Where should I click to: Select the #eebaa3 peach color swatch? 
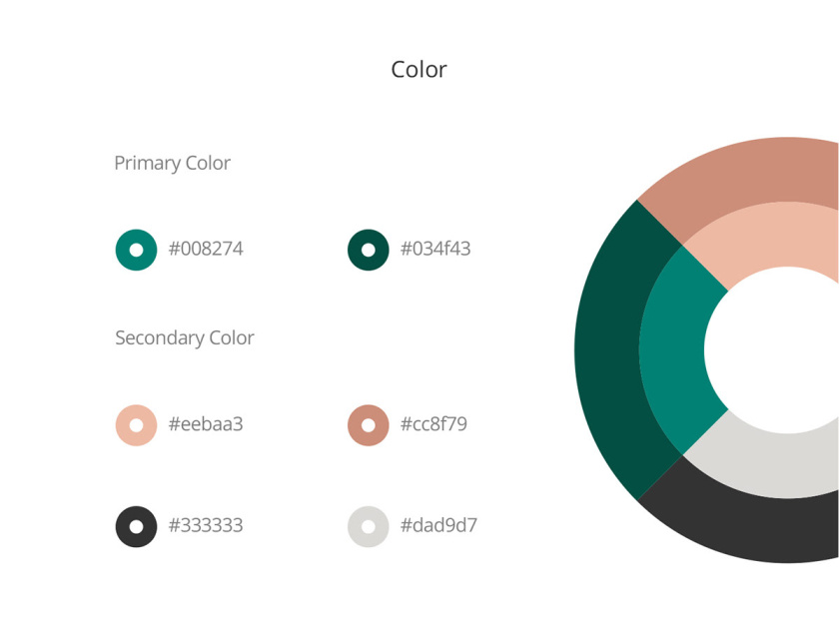coord(136,425)
